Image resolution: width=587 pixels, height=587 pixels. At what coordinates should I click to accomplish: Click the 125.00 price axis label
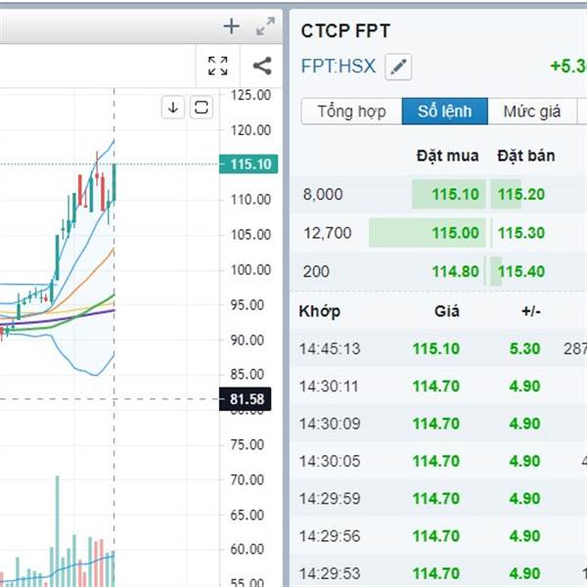tap(250, 95)
